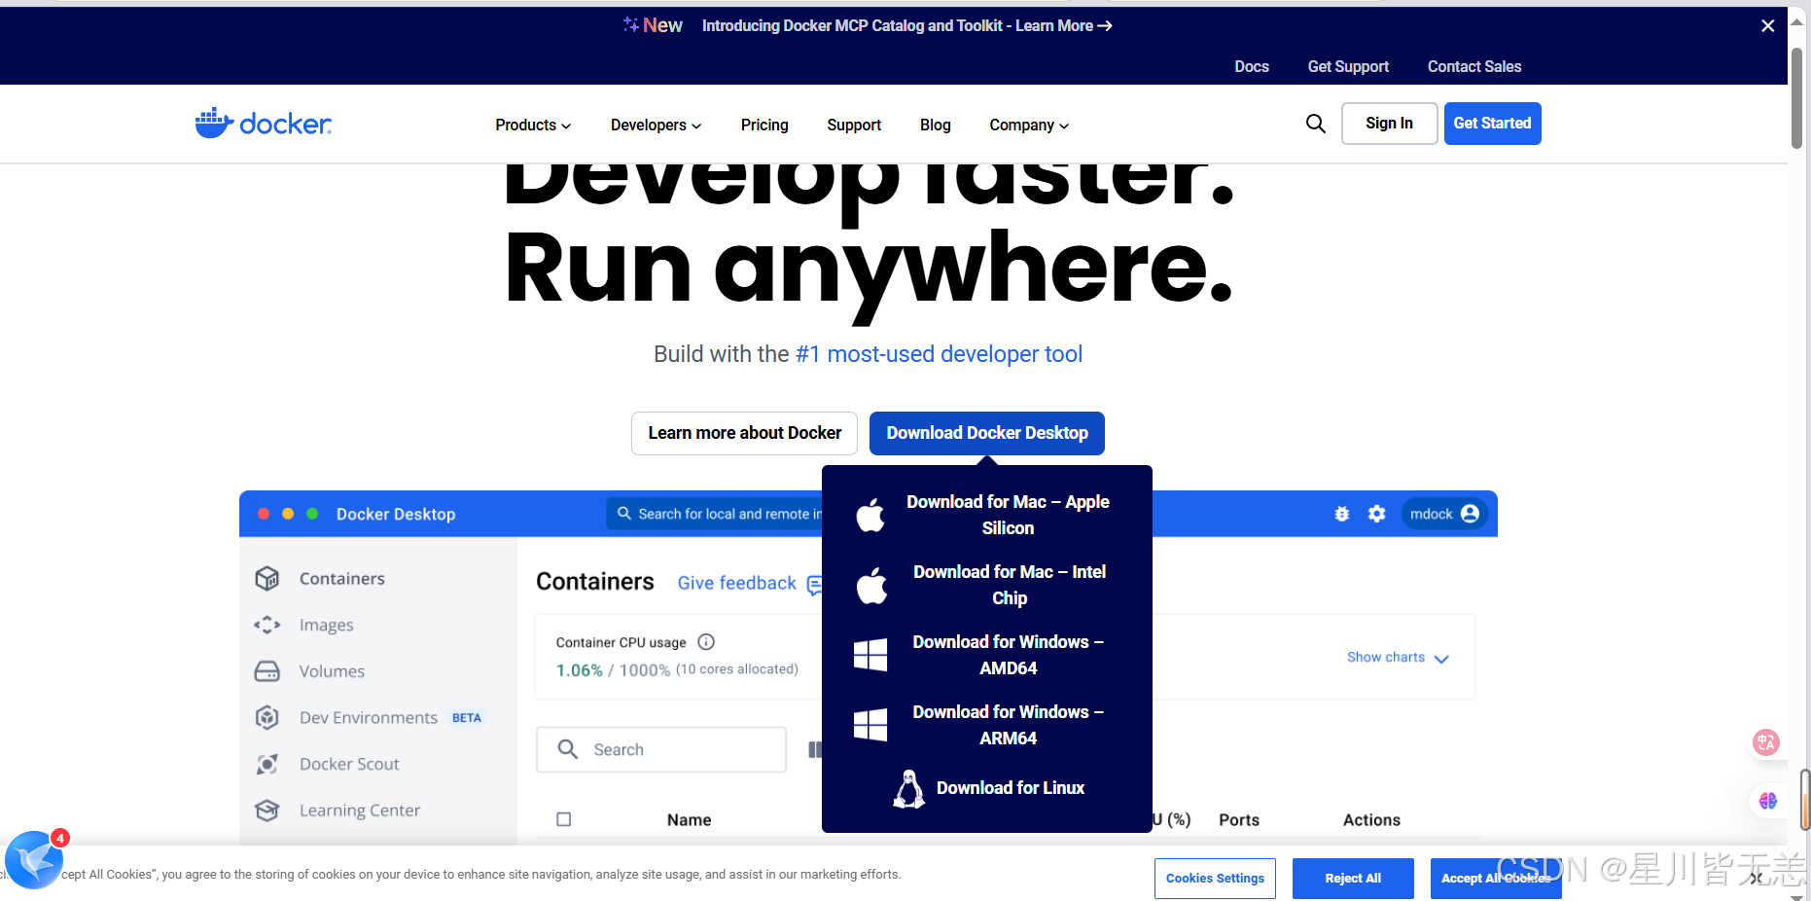Click the purple brain extension icon

[x=1767, y=801]
